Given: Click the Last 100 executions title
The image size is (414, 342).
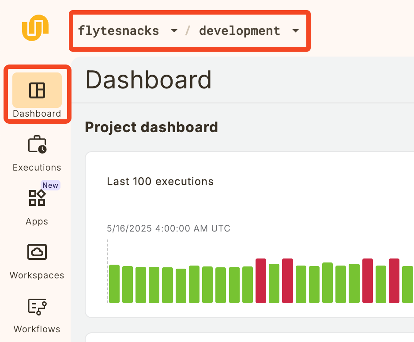Looking at the screenshot, I should (x=160, y=182).
